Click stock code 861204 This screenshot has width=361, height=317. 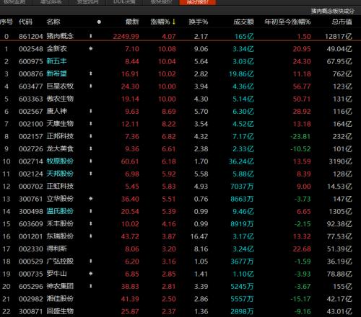(31, 37)
